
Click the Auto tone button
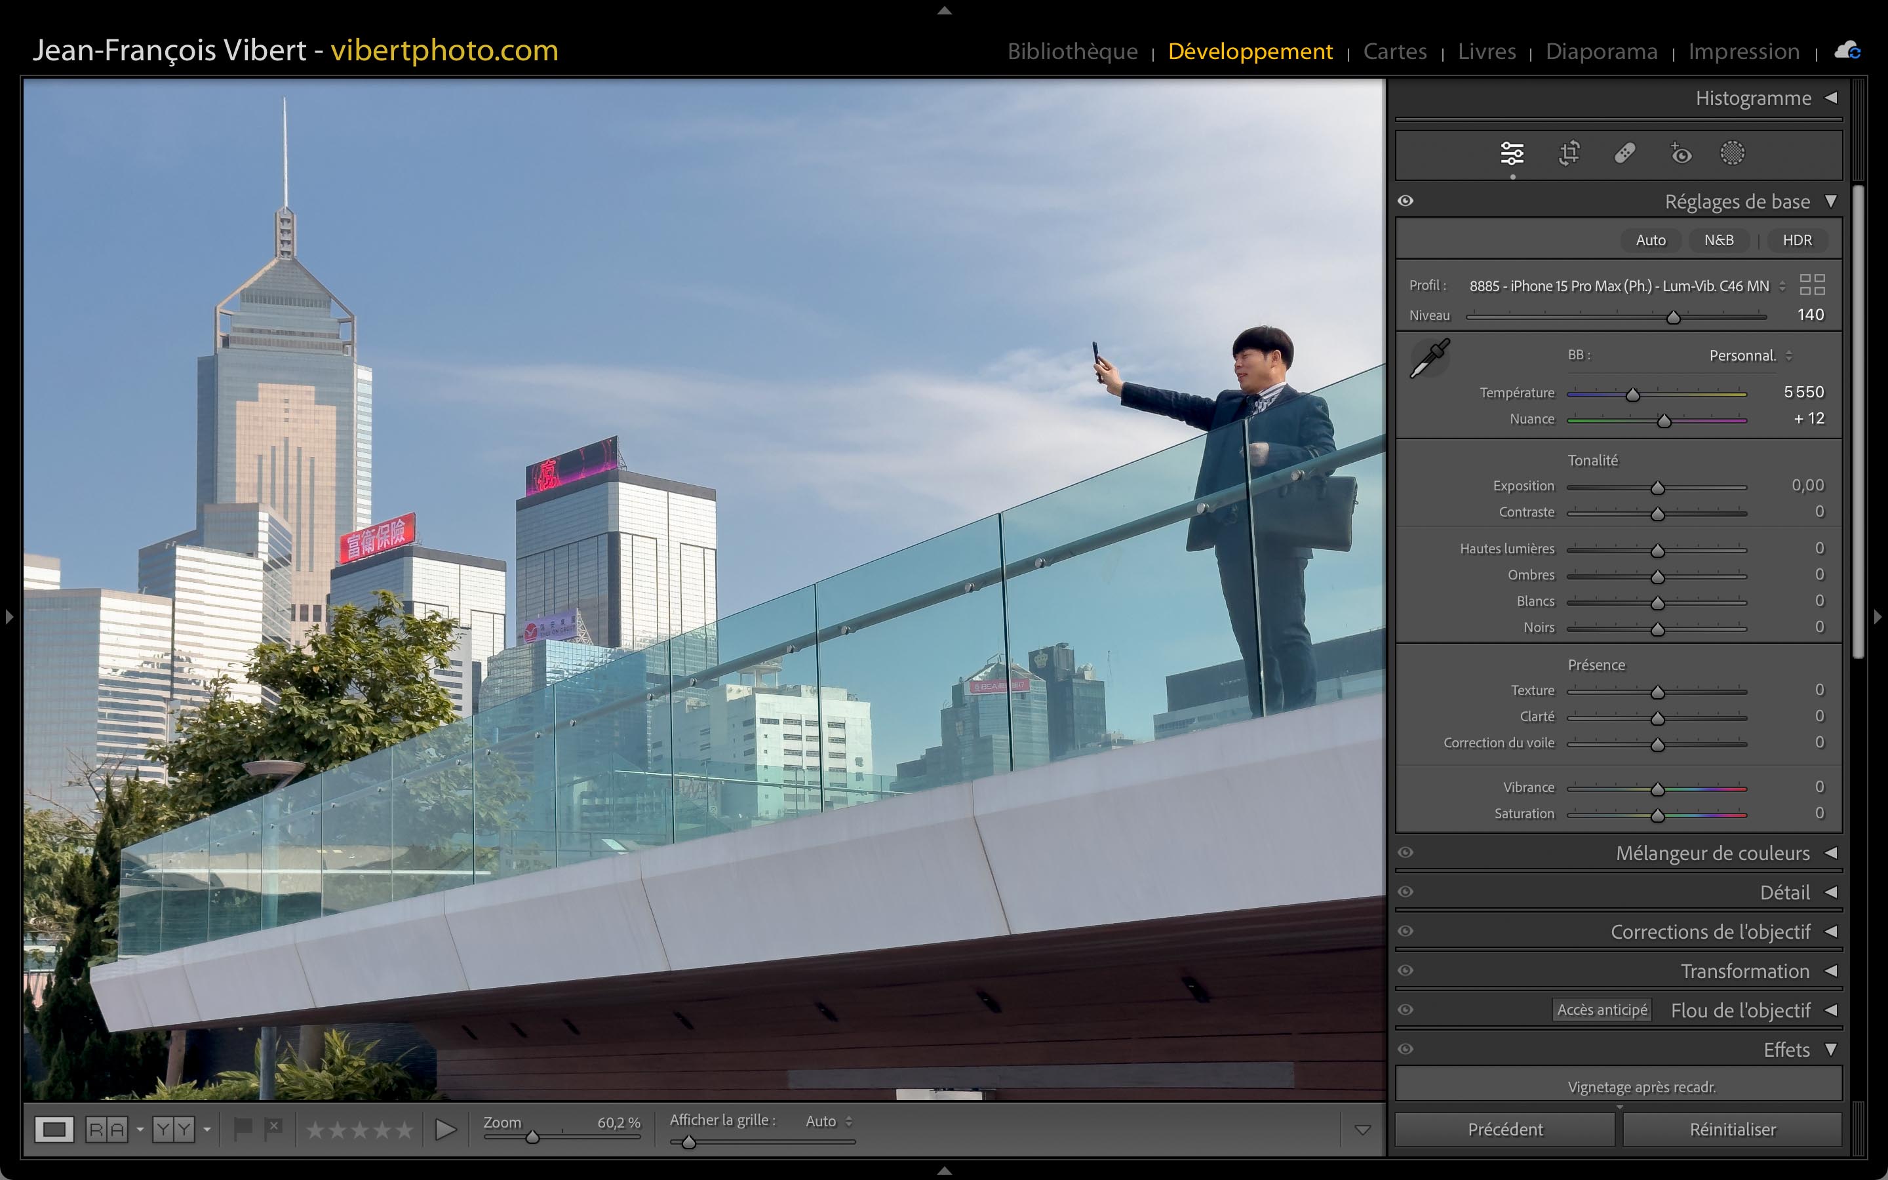[x=1650, y=239]
